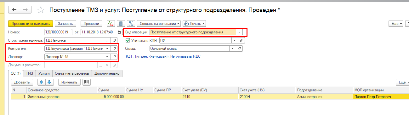Open the Структурная единица record form
Screen dimensions: 409x115
(114, 40)
